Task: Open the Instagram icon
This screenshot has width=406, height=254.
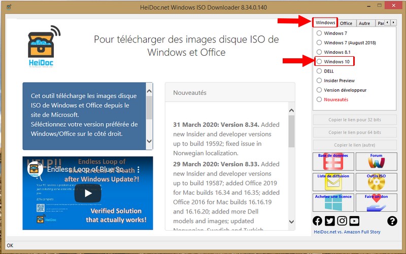Action: 342,221
